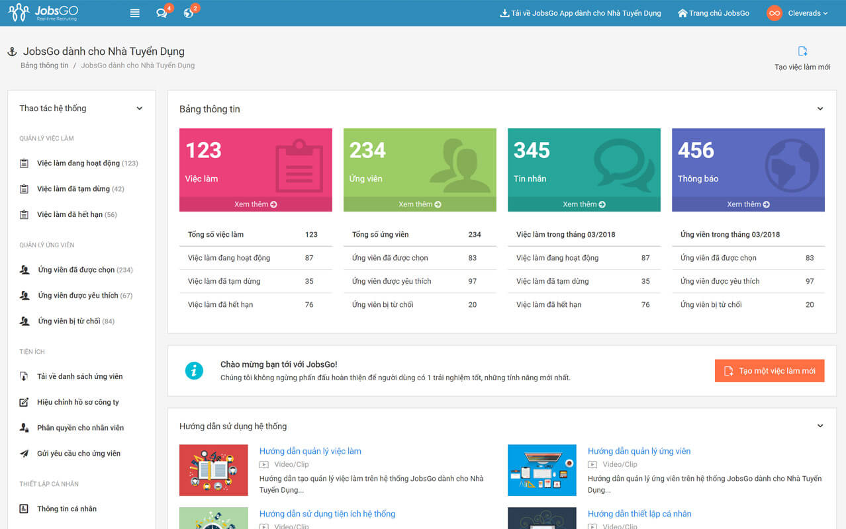The image size is (846, 529).
Task: Select Phân quyền cho nhân viên sidebar item
Action: pos(80,428)
